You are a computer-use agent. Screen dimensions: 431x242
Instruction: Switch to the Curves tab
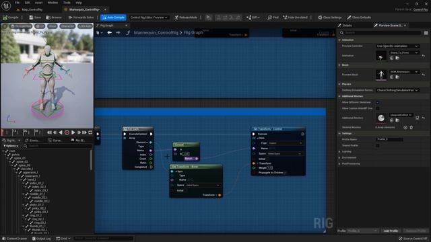pyautogui.click(x=55, y=140)
